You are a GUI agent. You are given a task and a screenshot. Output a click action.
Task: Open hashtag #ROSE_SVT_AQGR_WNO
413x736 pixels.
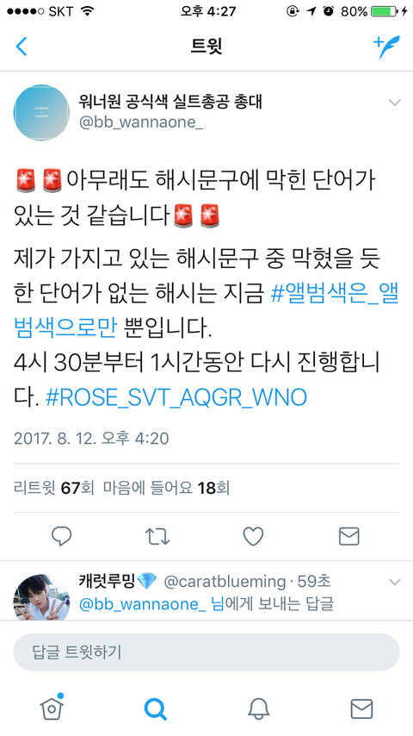pos(176,397)
